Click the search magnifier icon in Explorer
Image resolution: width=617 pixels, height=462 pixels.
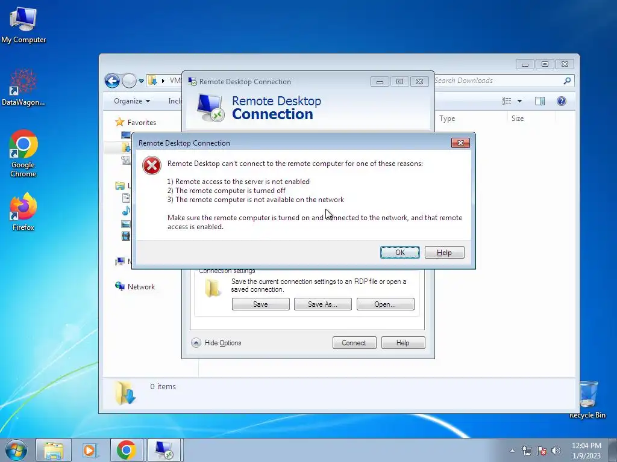[567, 81]
